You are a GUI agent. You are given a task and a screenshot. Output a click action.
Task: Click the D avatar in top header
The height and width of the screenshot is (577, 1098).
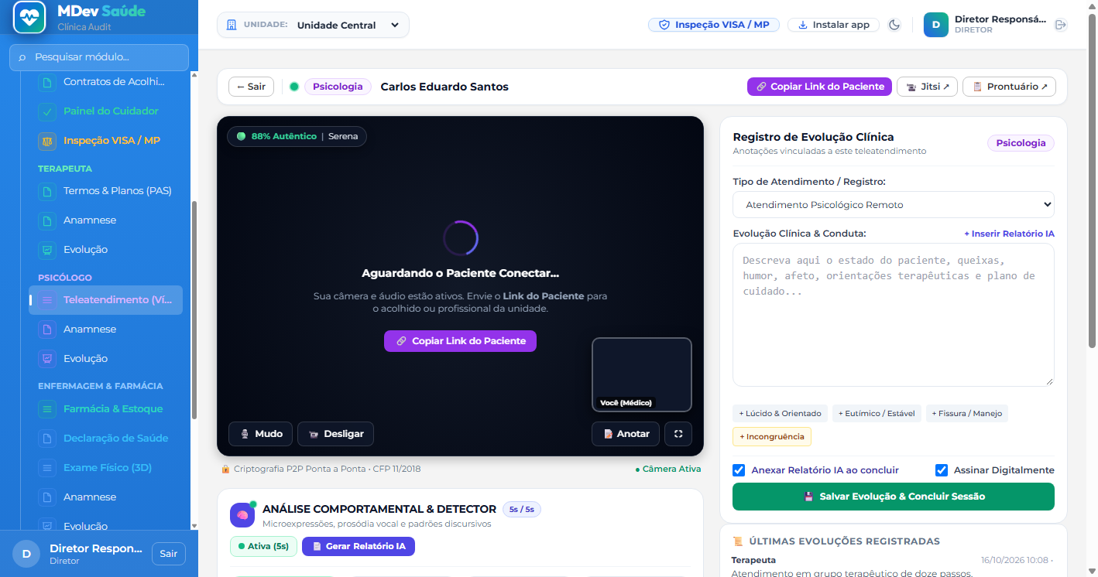pyautogui.click(x=936, y=25)
